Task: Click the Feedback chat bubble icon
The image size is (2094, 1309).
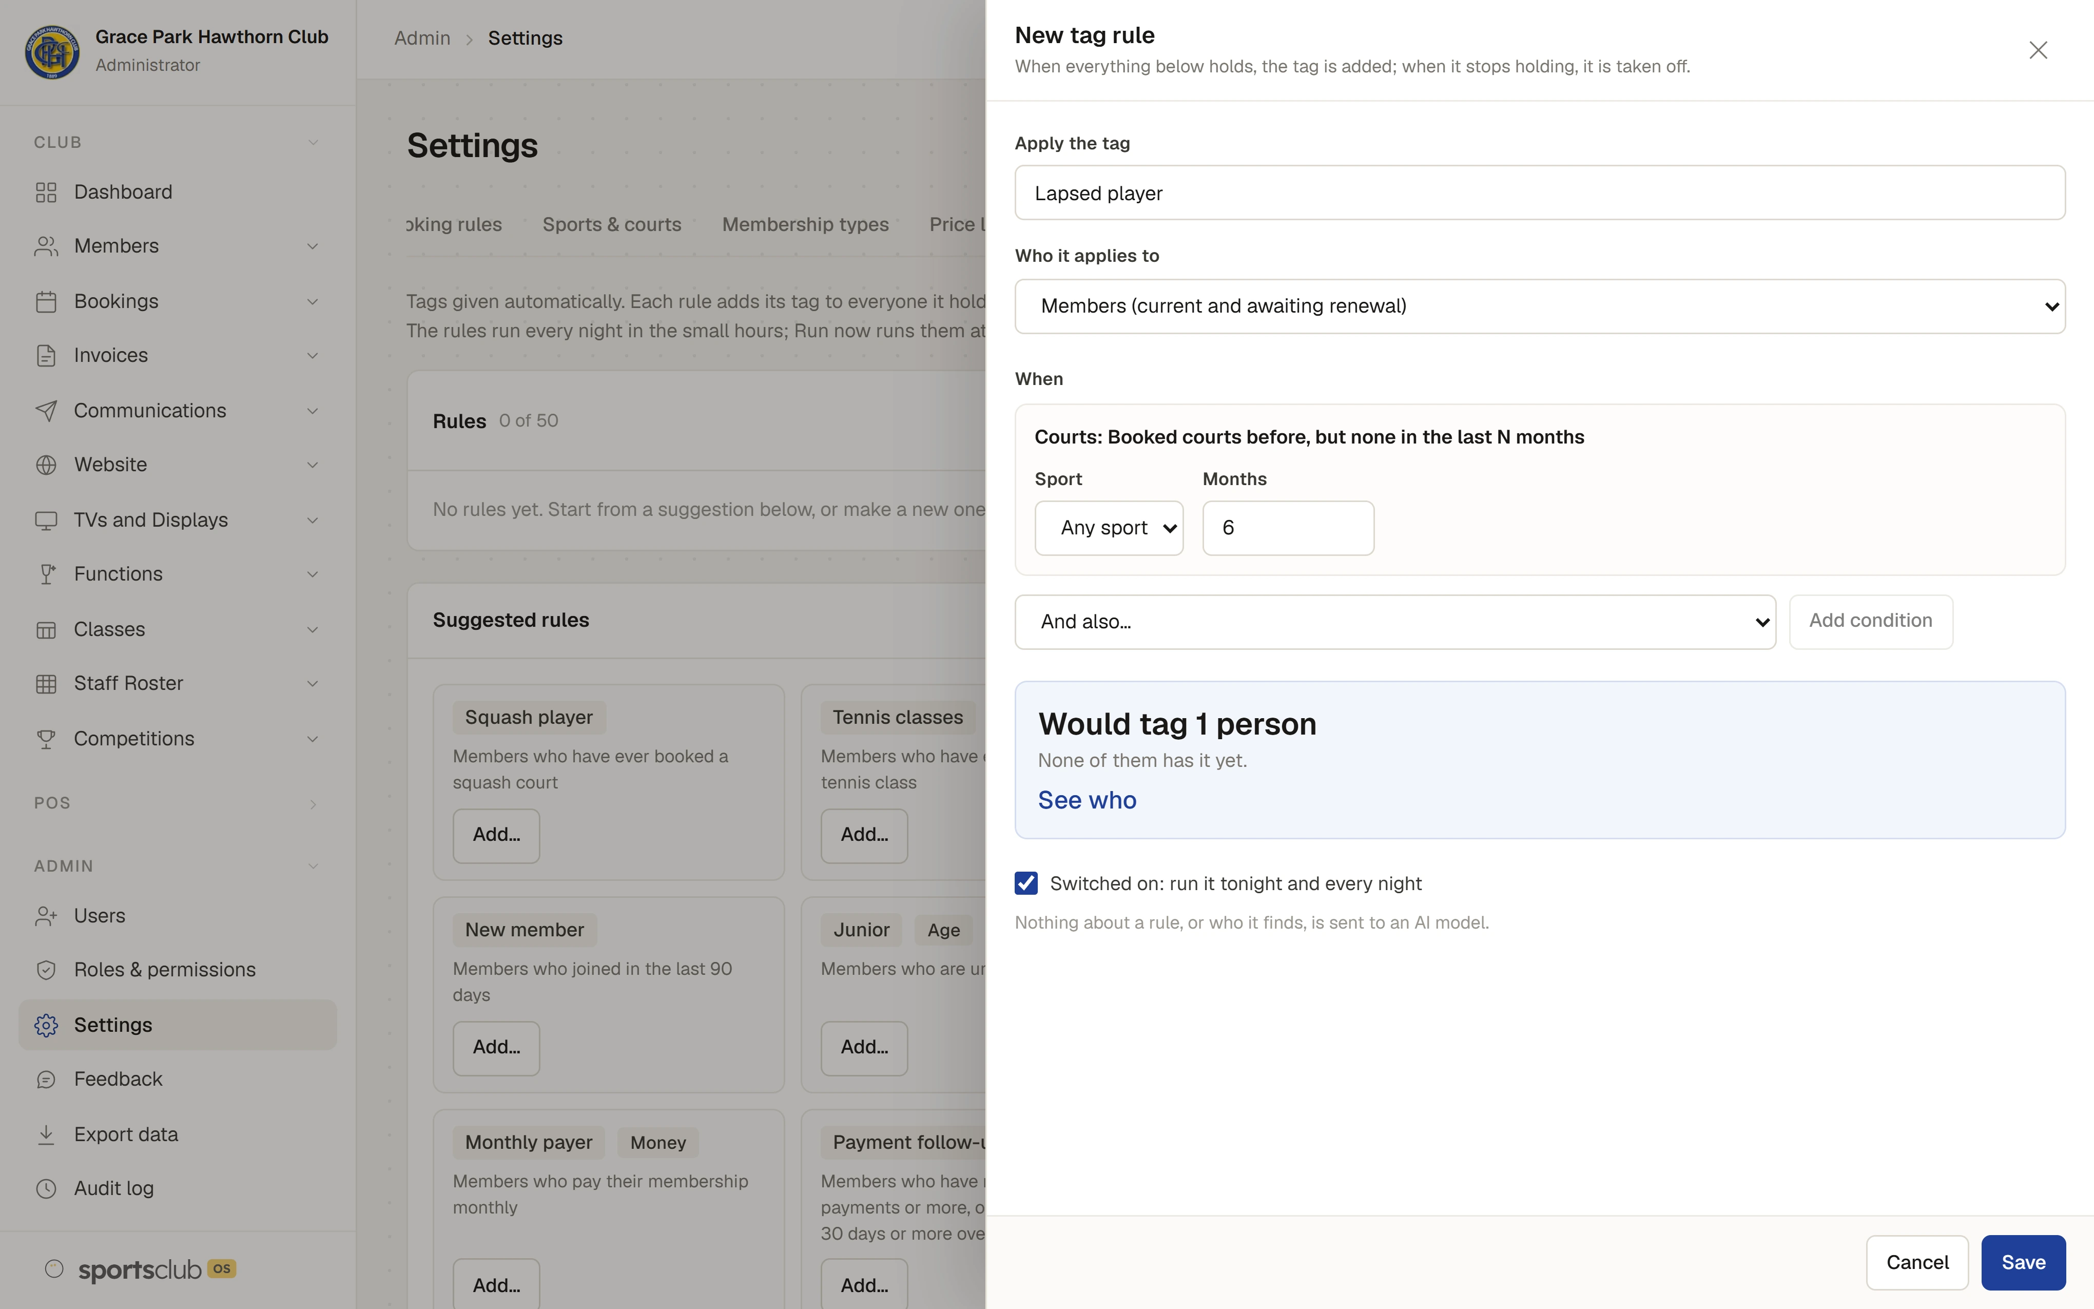Action: (46, 1080)
